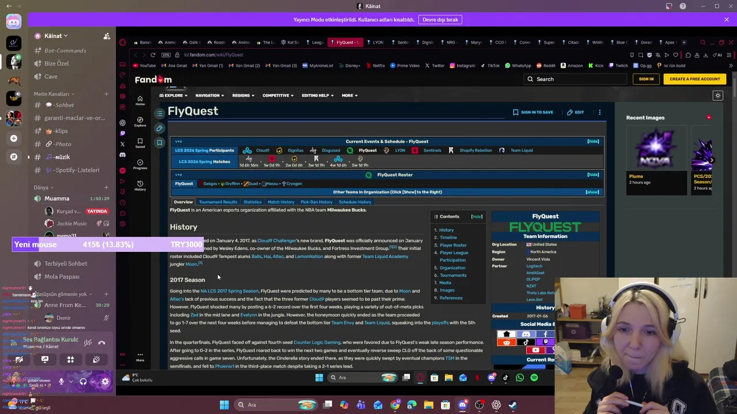Add a channel to Metin Kanalları

coord(106,94)
